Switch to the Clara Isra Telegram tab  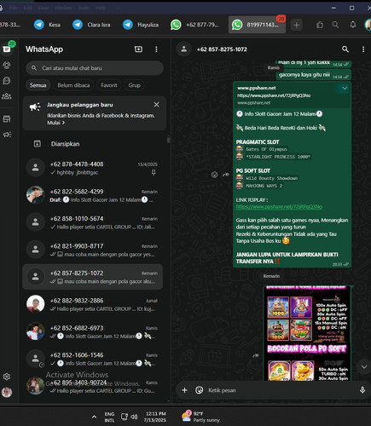[91, 25]
